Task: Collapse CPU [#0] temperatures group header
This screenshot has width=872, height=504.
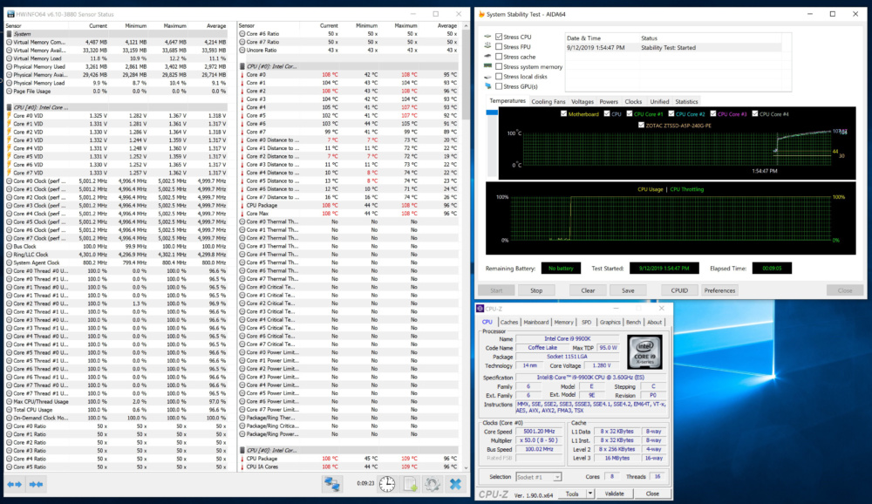Action: (350, 66)
